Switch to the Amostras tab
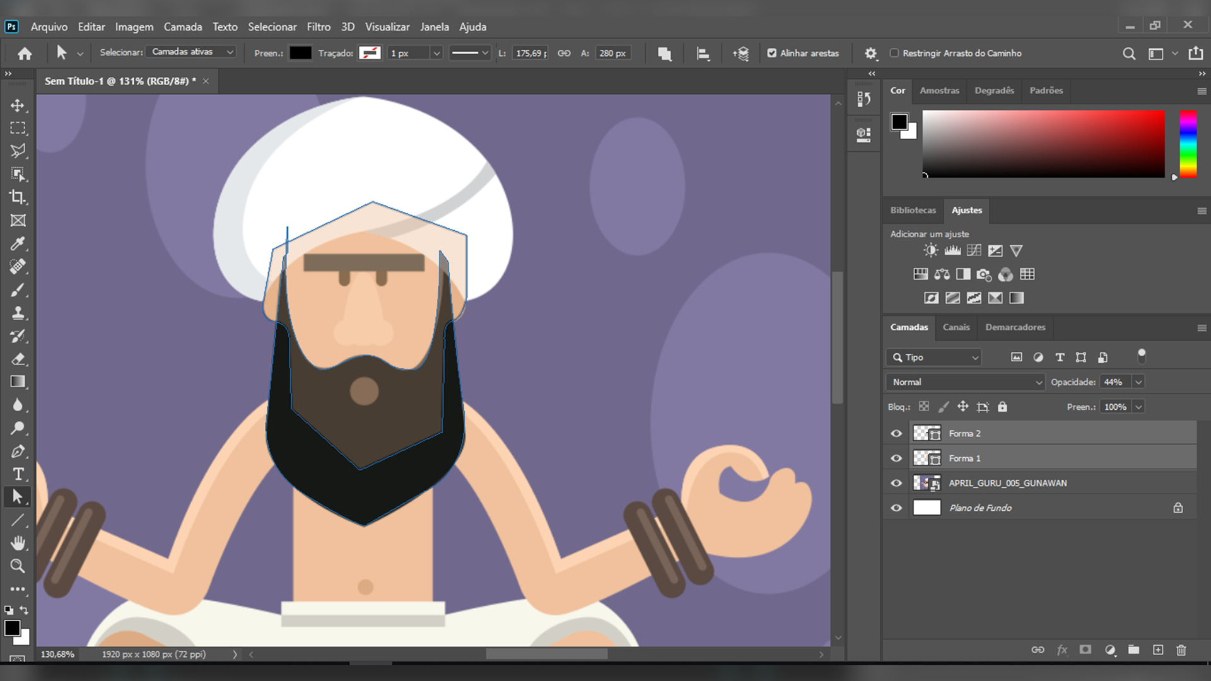The image size is (1211, 681). (x=939, y=90)
